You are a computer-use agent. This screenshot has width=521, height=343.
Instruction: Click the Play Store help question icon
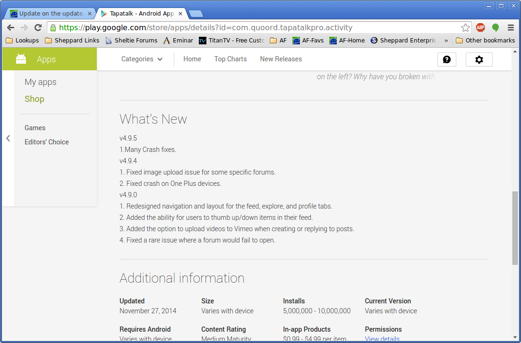446,59
